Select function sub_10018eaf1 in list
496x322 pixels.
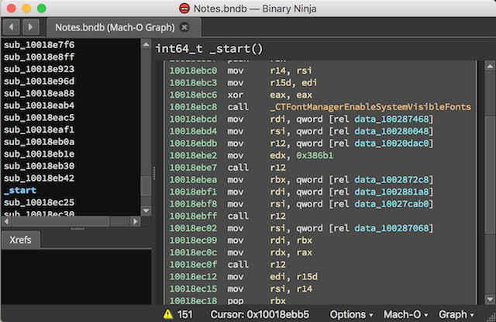coord(40,130)
